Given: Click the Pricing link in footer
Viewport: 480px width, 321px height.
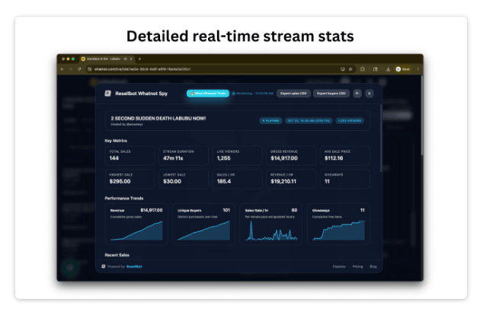Looking at the screenshot, I should pyautogui.click(x=357, y=266).
